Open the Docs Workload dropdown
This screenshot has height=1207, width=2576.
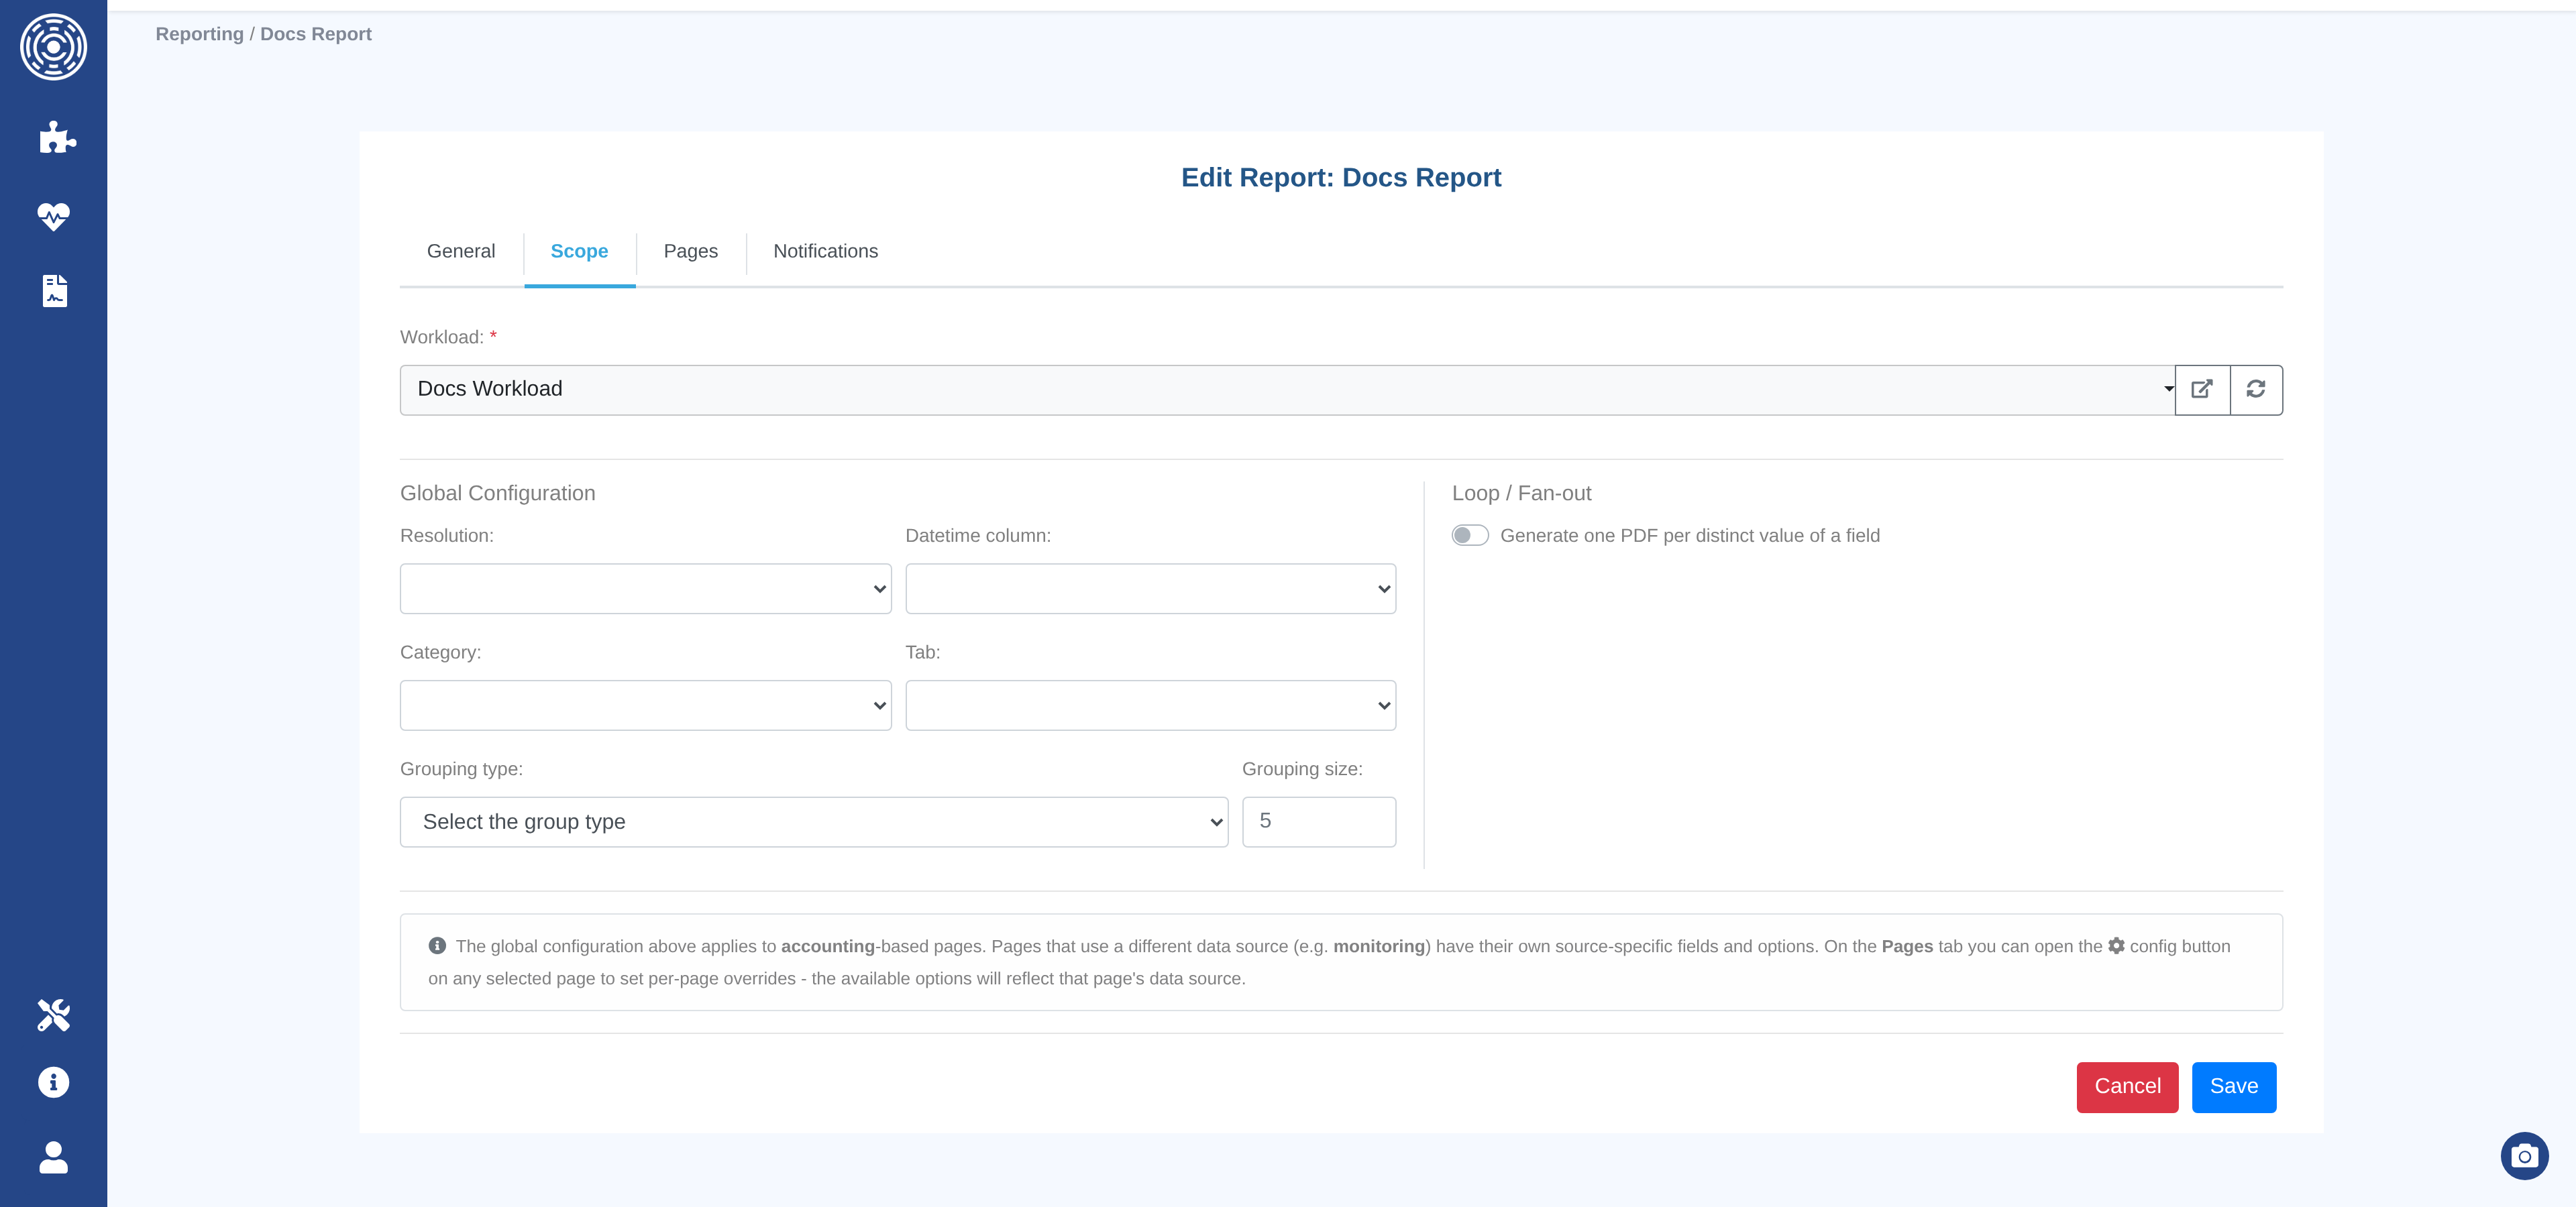[1287, 390]
